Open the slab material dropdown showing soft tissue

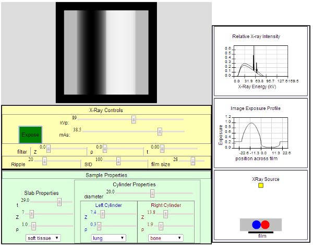[43, 238]
